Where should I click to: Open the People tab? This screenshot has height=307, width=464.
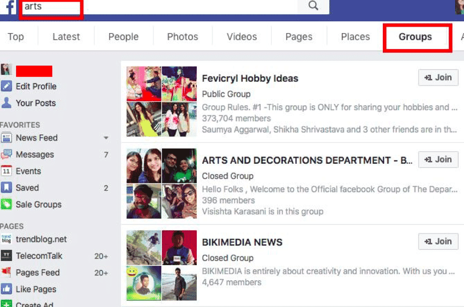point(124,37)
